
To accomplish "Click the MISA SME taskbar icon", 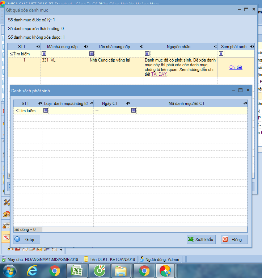I will point(165,270).
